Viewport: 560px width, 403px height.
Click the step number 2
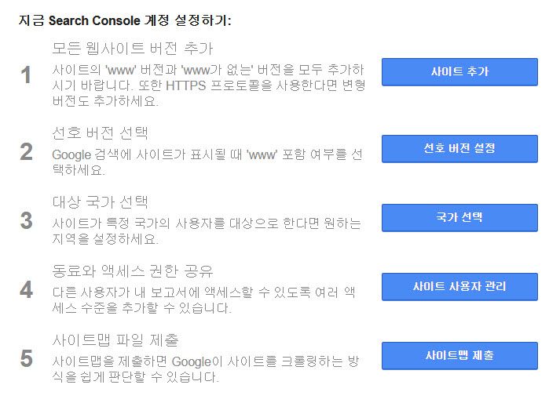click(27, 151)
